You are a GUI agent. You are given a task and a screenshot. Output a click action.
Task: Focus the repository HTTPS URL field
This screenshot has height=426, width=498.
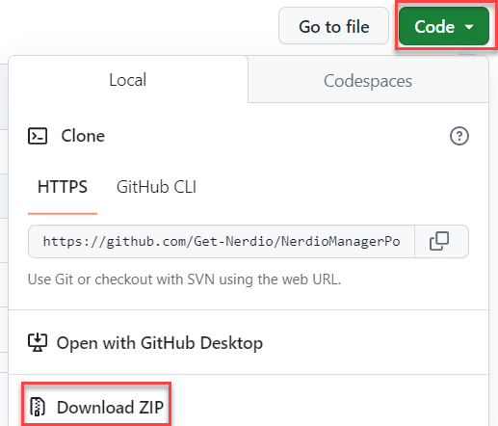(x=222, y=241)
